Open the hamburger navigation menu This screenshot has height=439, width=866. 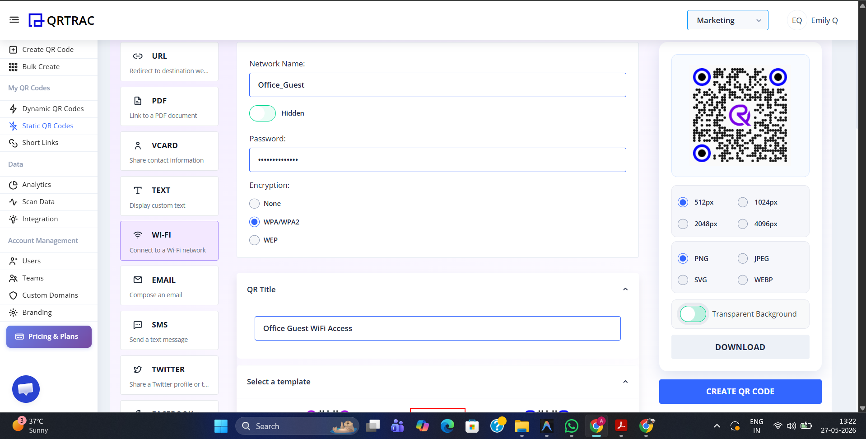14,20
